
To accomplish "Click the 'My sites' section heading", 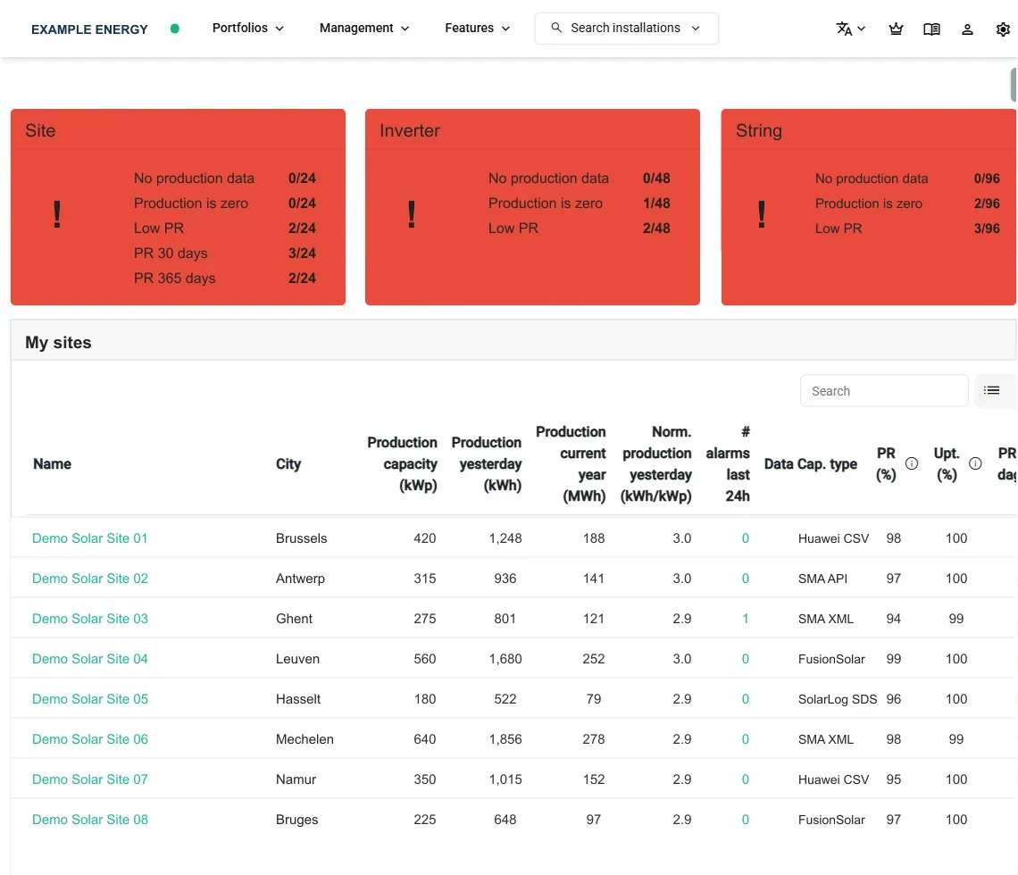I will click(58, 342).
